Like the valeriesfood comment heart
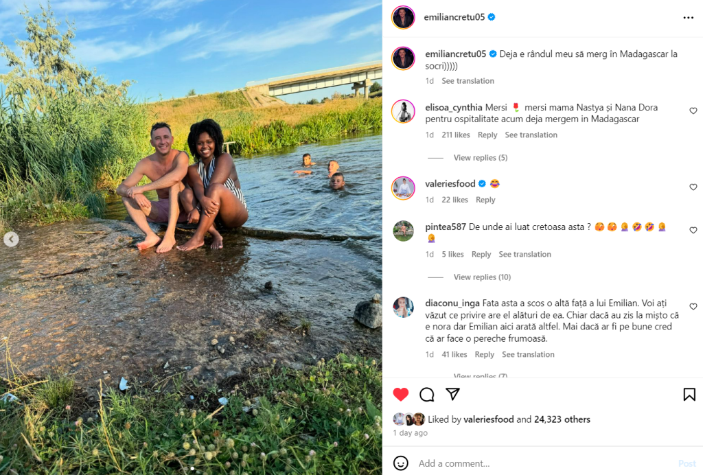The image size is (703, 475). [693, 187]
